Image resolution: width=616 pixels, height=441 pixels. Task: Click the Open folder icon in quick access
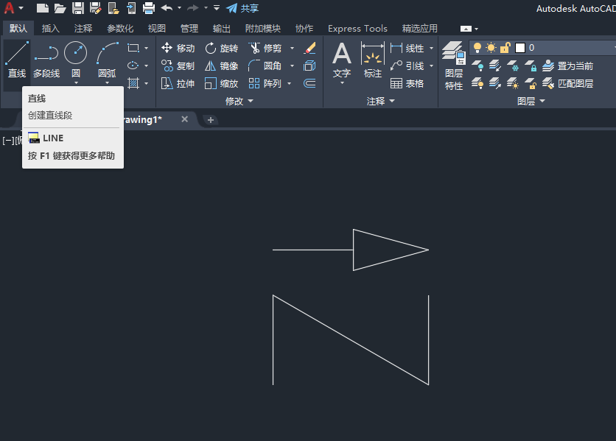(x=60, y=8)
